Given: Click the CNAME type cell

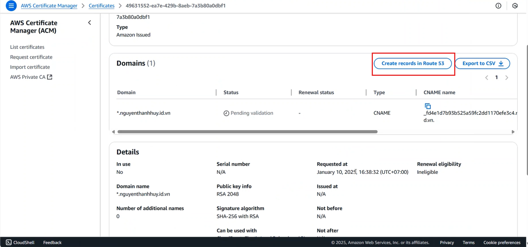Looking at the screenshot, I should (x=382, y=113).
